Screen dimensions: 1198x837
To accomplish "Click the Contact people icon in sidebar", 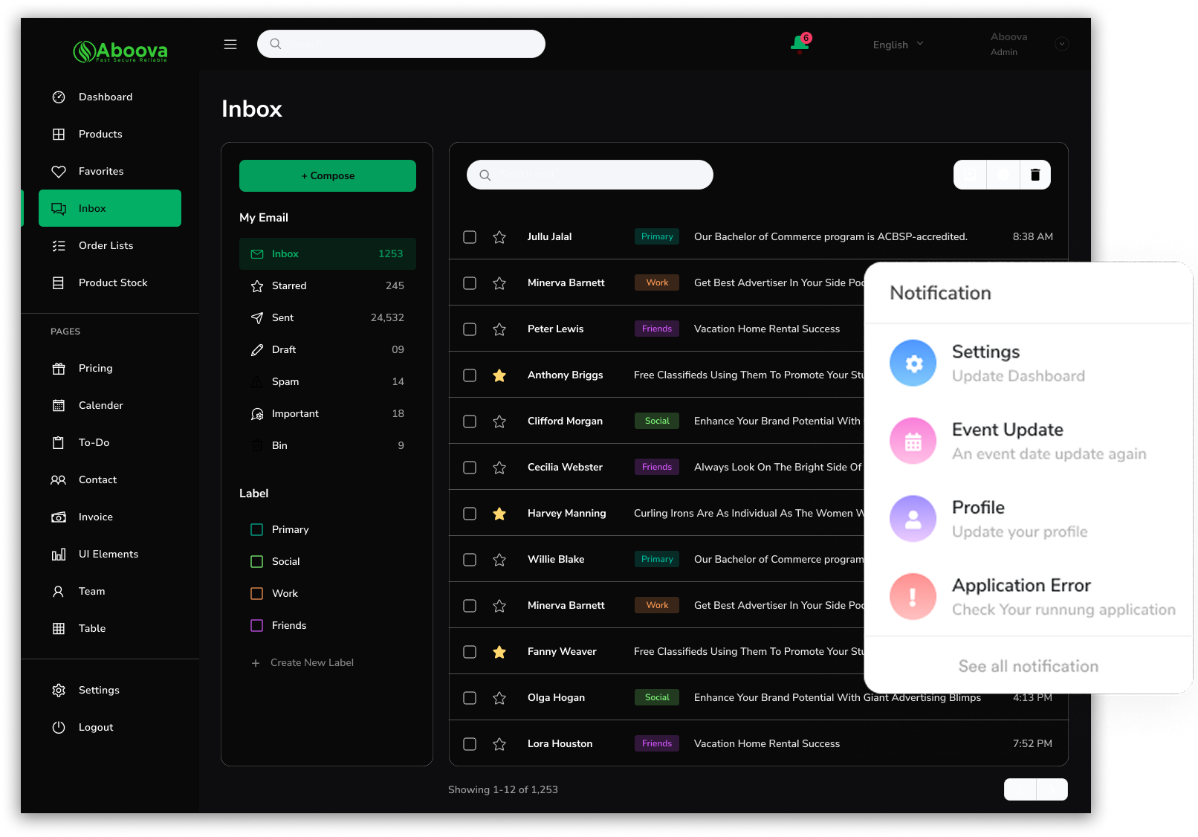I will click(59, 479).
